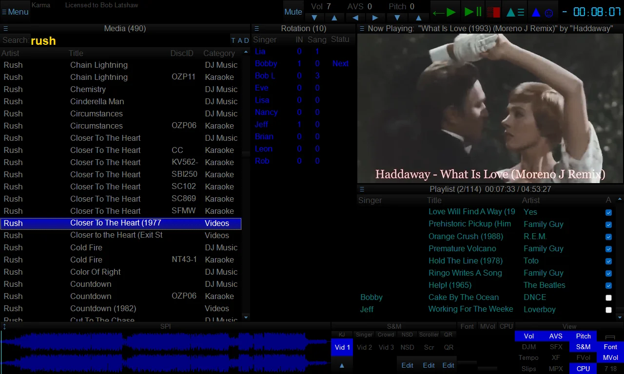The image size is (624, 374).
Task: Click the SPI waveform seek display
Action: (165, 352)
